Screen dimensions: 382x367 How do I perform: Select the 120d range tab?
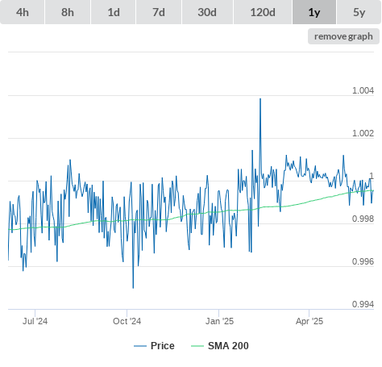(x=263, y=12)
